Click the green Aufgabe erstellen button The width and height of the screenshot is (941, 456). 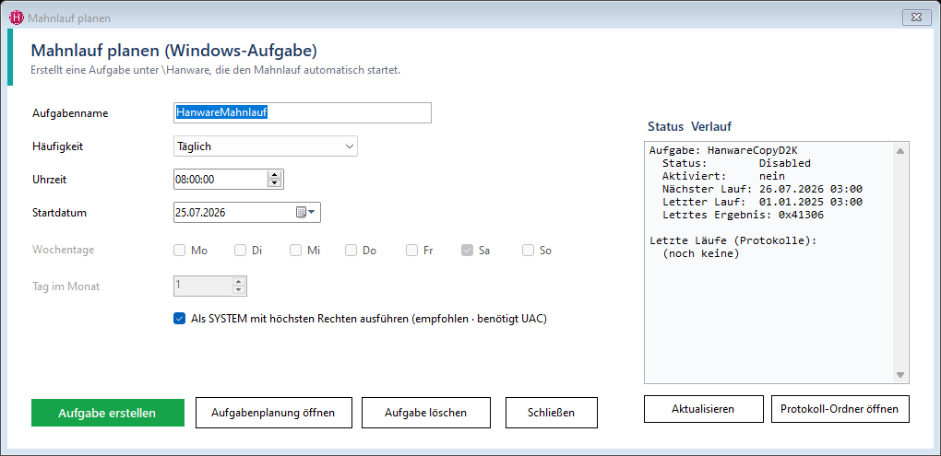107,413
